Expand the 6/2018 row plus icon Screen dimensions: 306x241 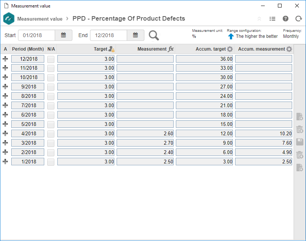[x=5, y=115]
